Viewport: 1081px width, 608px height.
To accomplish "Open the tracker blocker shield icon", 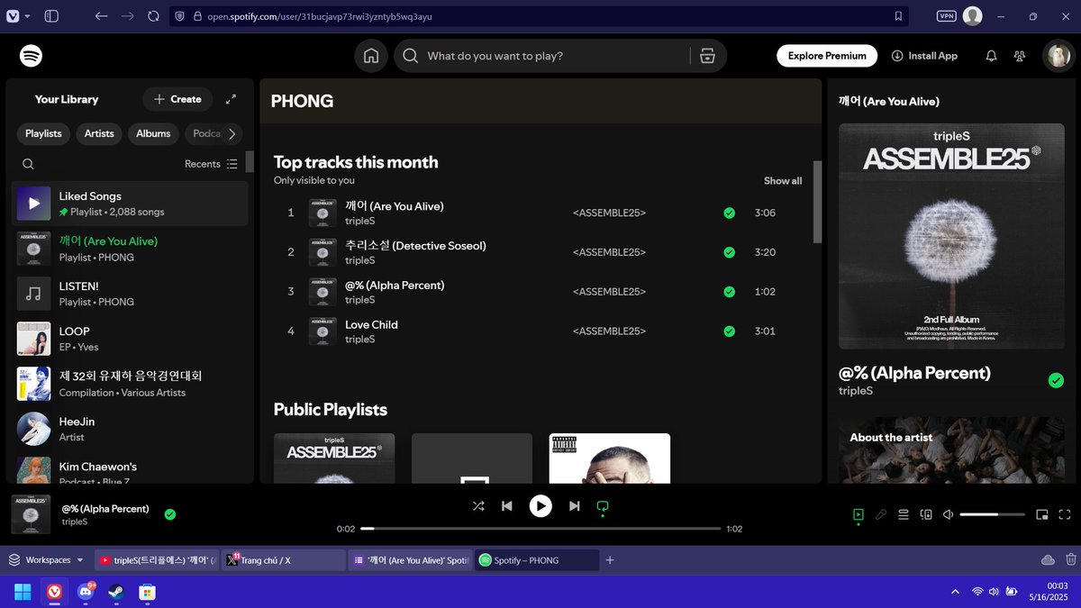I will tap(179, 16).
